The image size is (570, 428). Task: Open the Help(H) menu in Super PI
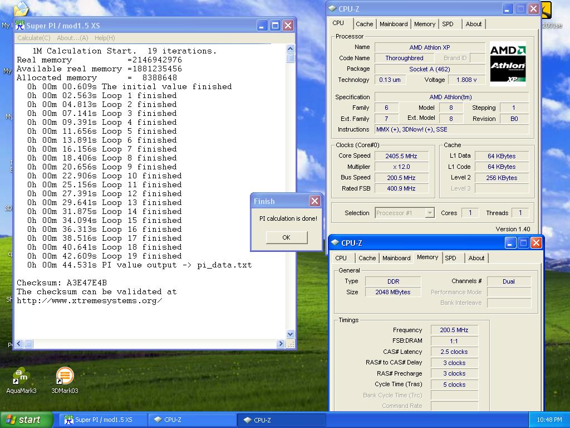tap(105, 38)
